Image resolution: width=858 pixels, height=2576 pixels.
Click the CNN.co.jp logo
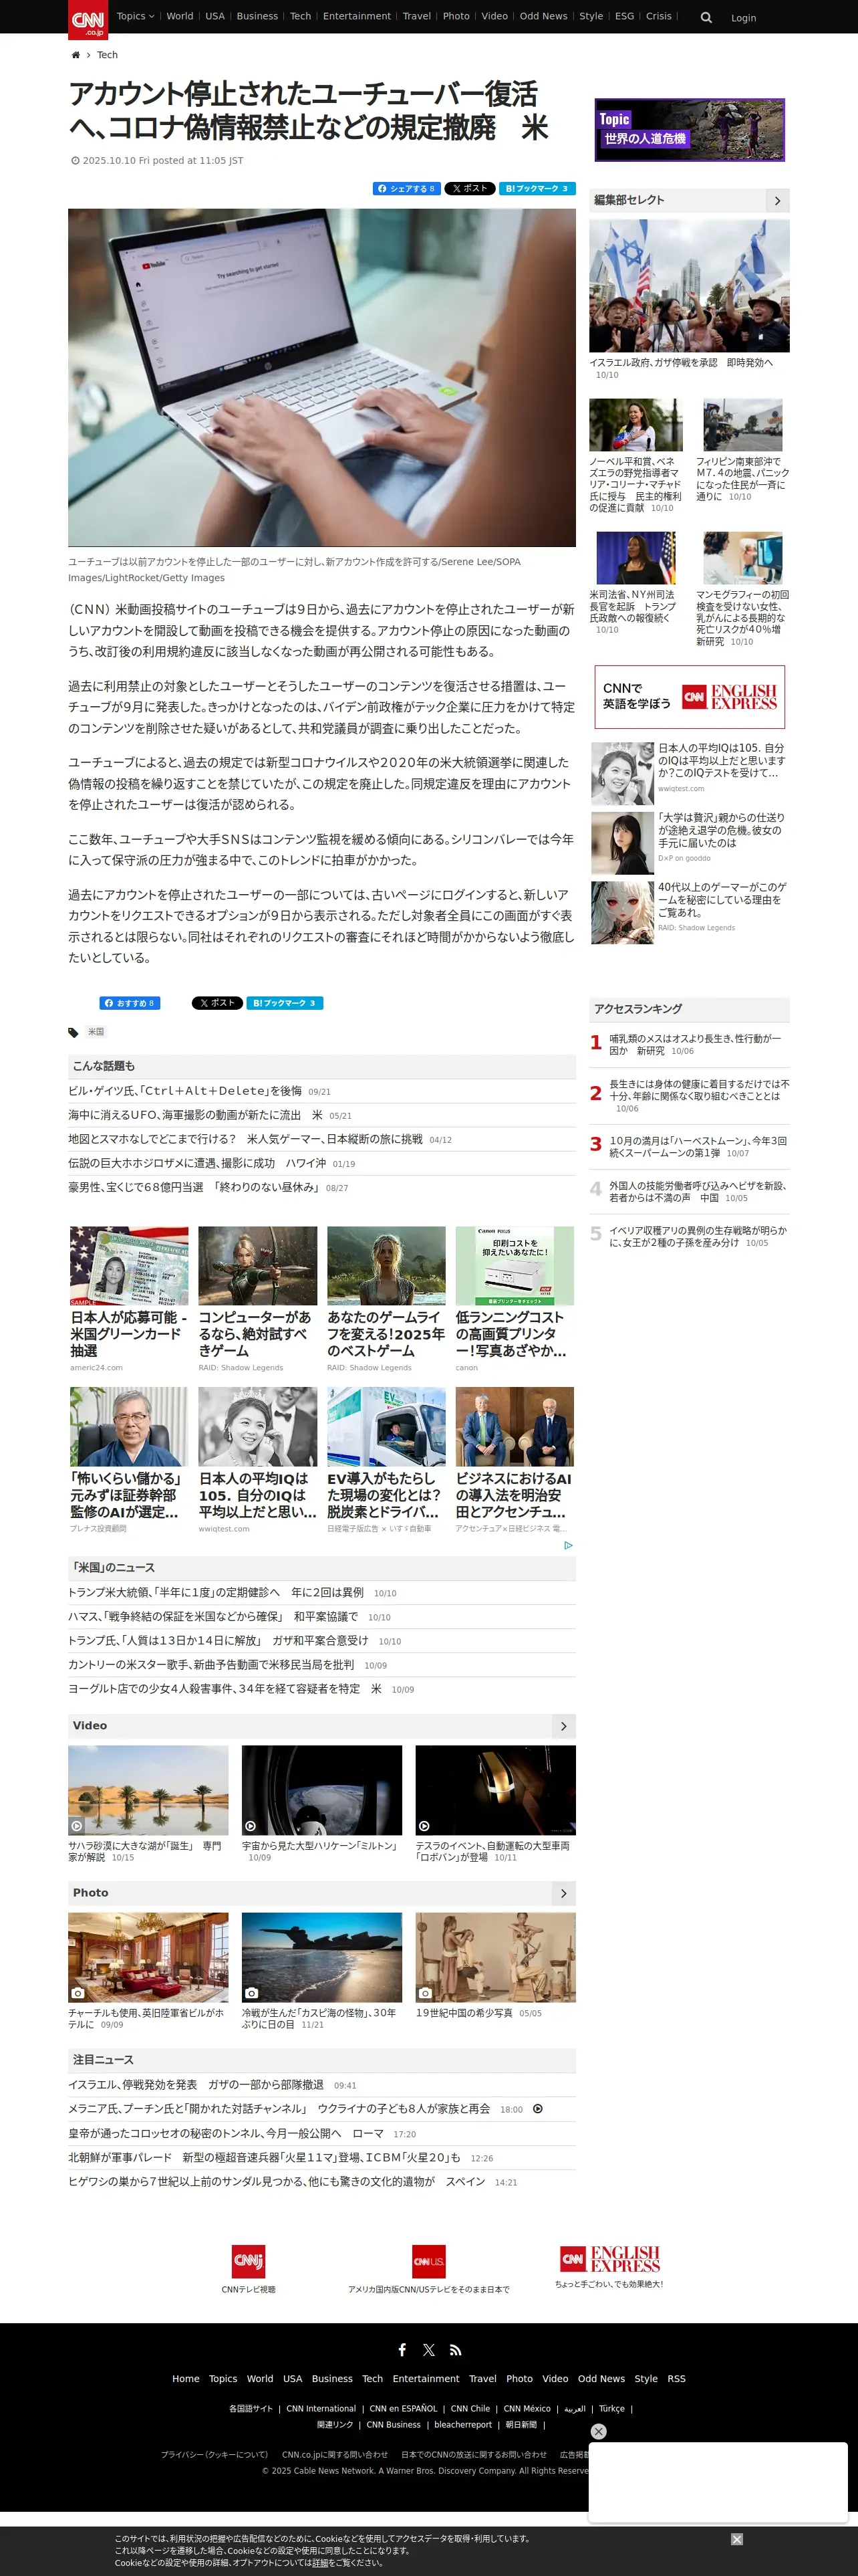pyautogui.click(x=88, y=19)
